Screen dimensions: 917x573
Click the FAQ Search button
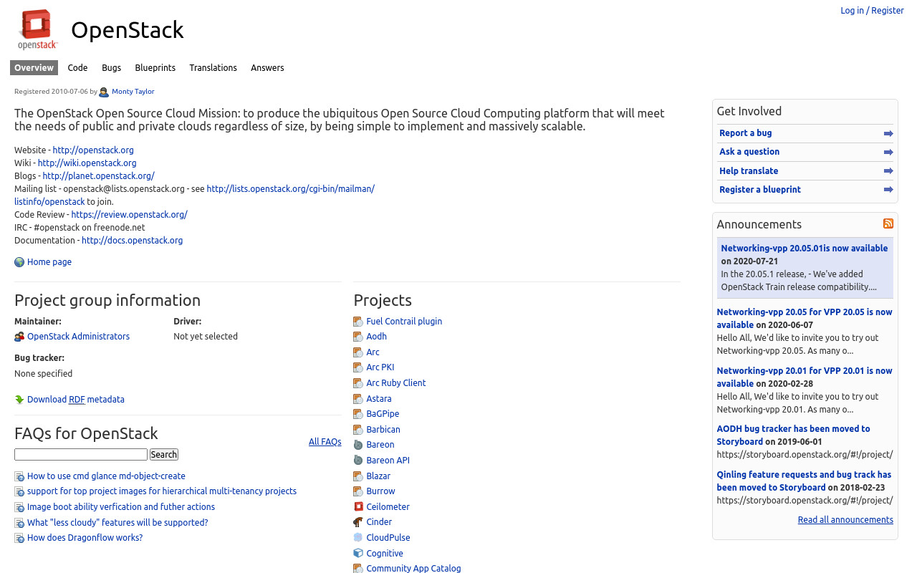click(x=164, y=455)
